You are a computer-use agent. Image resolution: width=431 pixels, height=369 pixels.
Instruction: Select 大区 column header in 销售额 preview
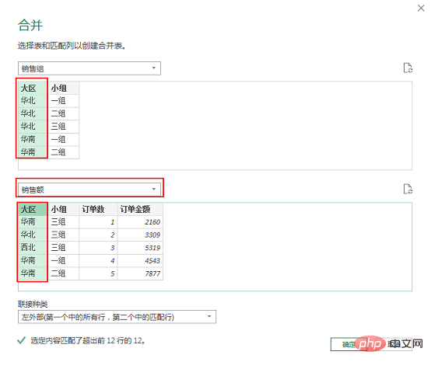(32, 209)
